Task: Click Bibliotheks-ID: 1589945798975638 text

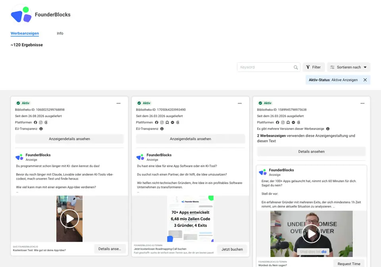Action: tap(282, 110)
